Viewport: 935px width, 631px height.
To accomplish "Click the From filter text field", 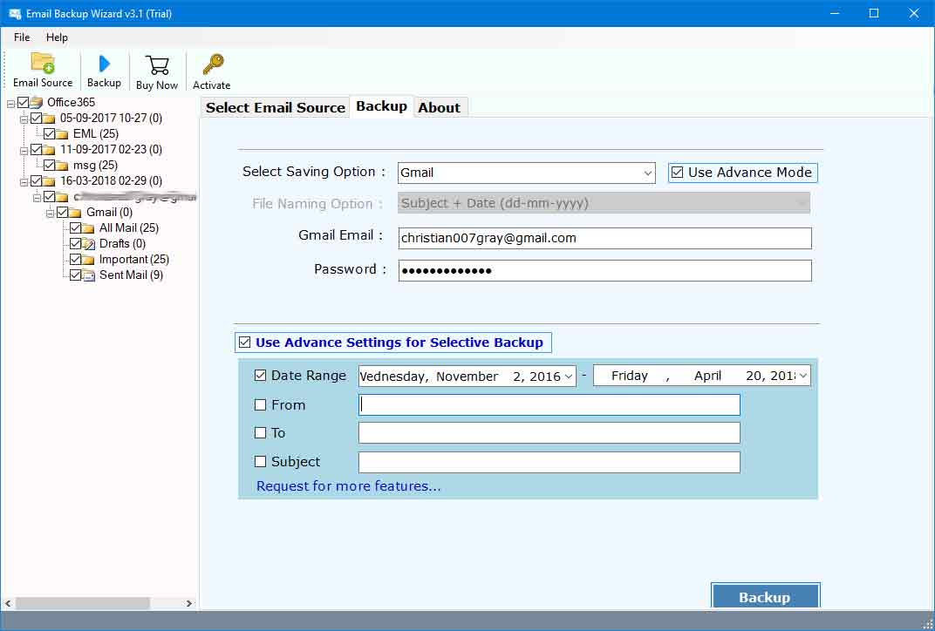I will pyautogui.click(x=549, y=405).
